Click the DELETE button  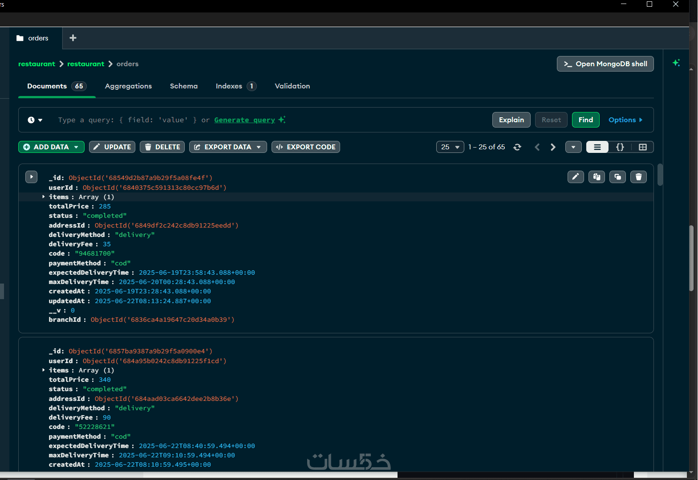(162, 147)
